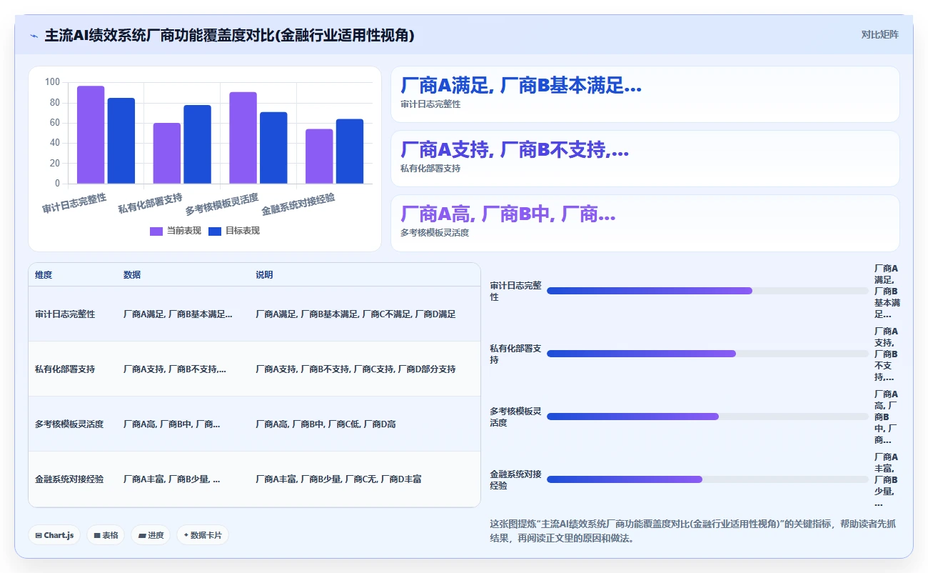The image size is (928, 573).
Task: Toggle the 当前表现 legend entry in the chart
Action: coord(175,231)
